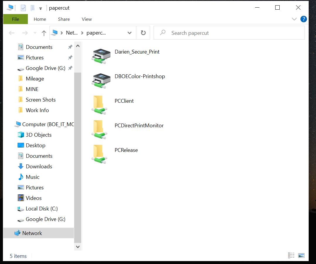Select the PCRelease name label
This screenshot has height=264, width=316.
tap(126, 150)
